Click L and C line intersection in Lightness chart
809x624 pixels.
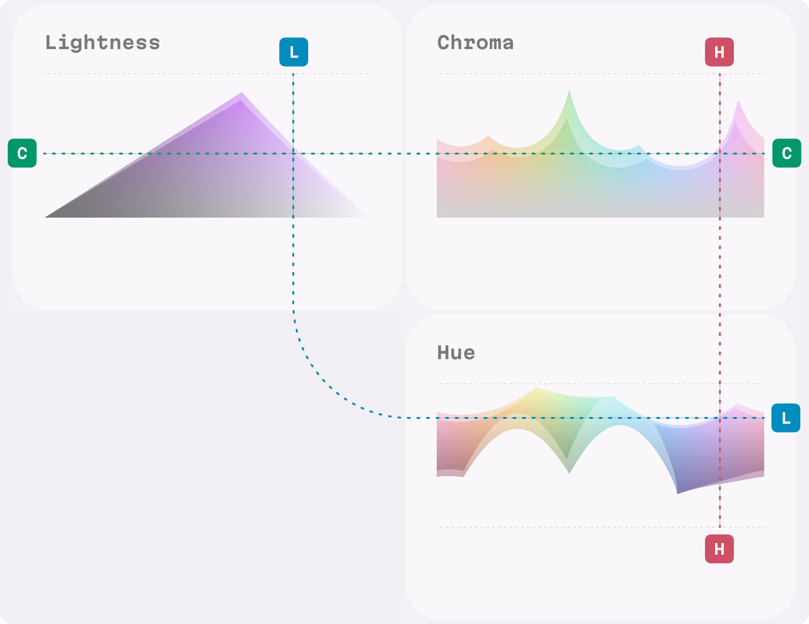[x=293, y=154]
